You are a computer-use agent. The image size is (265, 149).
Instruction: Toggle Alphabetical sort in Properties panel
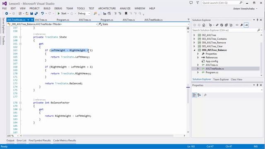199,95
